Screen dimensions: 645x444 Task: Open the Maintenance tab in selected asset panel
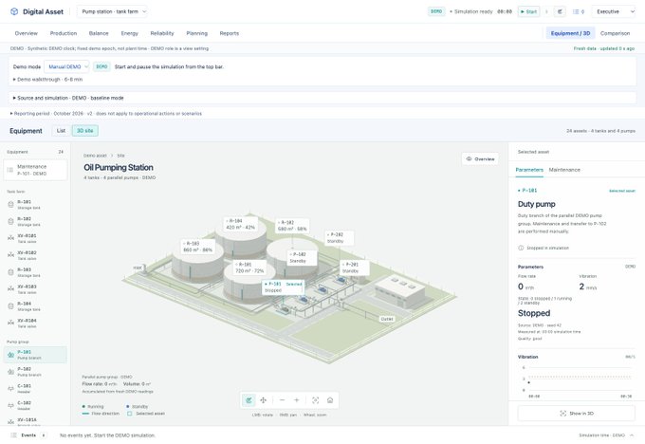(564, 170)
